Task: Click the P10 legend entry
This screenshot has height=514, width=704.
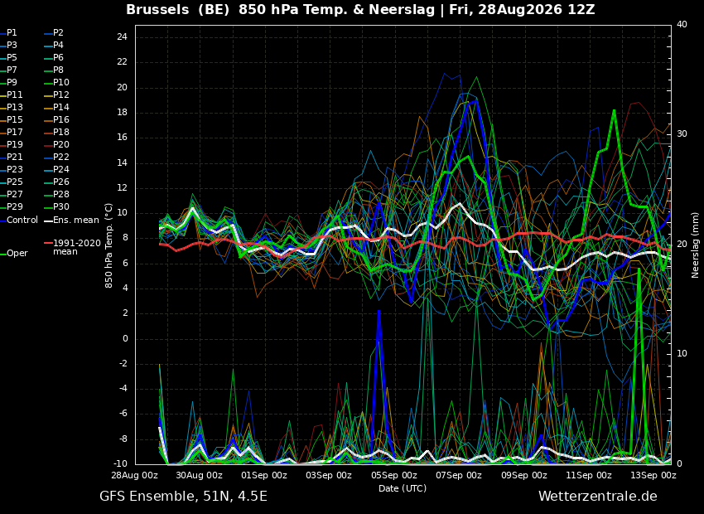Action: [x=57, y=82]
